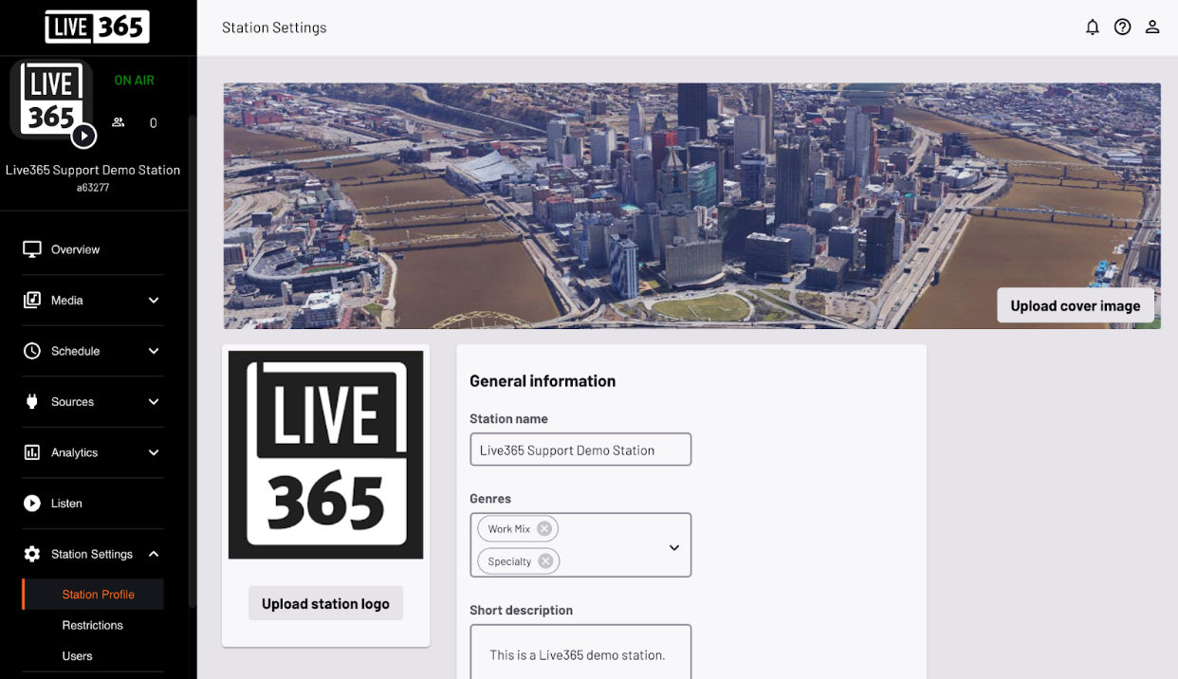The height and width of the screenshot is (679, 1178).
Task: Click the Analytics chart icon
Action: click(x=32, y=452)
